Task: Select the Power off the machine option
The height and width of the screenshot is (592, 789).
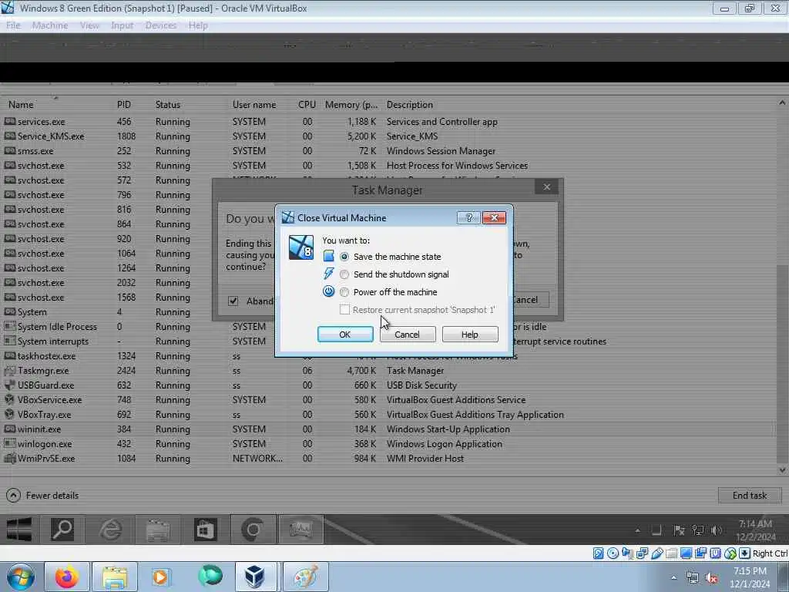Action: pyautogui.click(x=344, y=292)
